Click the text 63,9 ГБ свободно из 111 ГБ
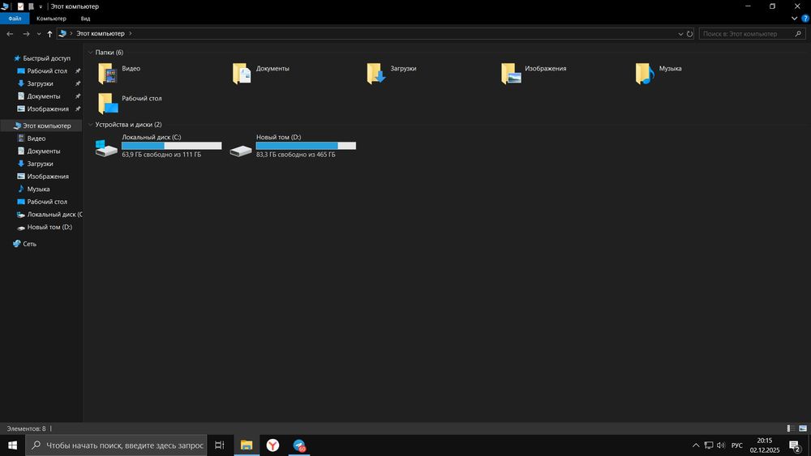The image size is (811, 456). tap(161, 155)
